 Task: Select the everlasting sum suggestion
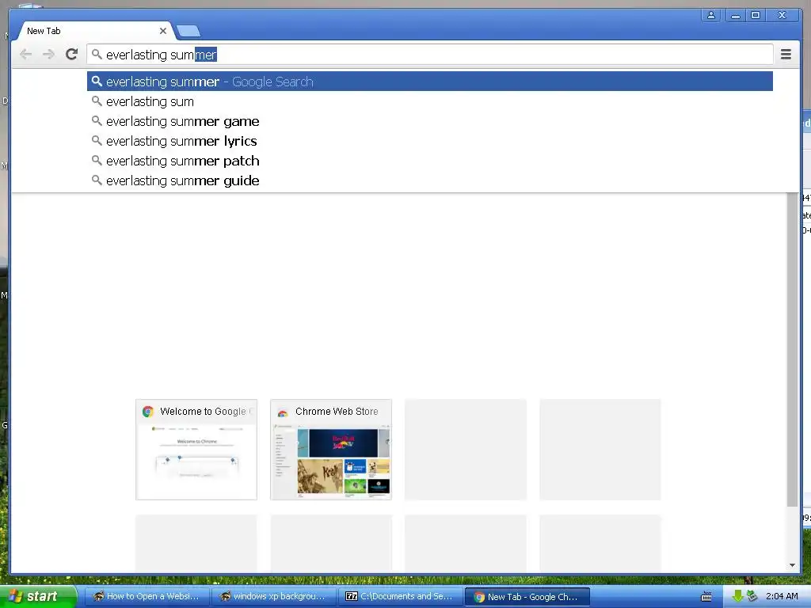[430, 101]
